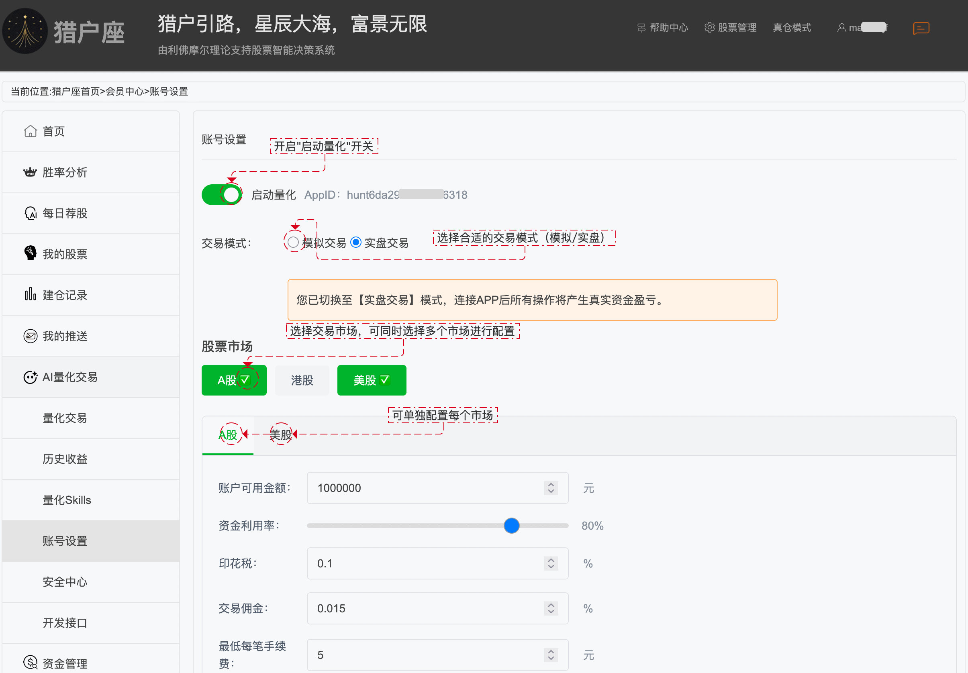This screenshot has height=673, width=968.
Task: Click the 账户可用金额 stepper arrows
Action: pos(551,488)
